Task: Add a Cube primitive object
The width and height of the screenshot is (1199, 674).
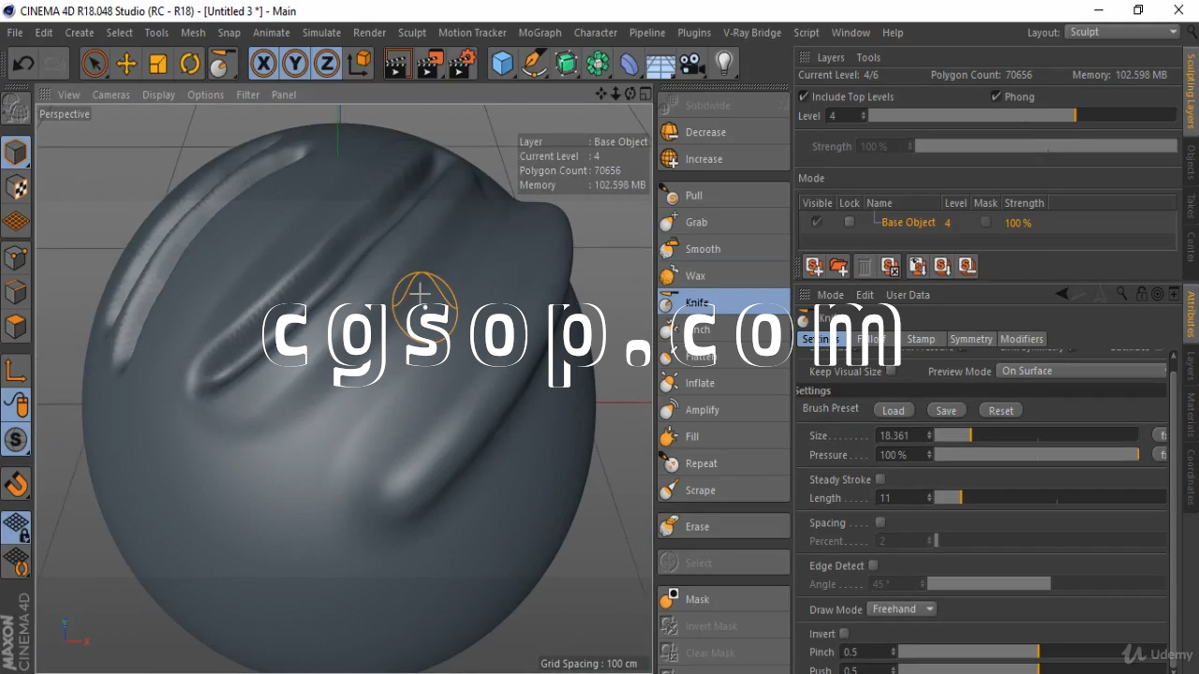Action: pyautogui.click(x=503, y=64)
